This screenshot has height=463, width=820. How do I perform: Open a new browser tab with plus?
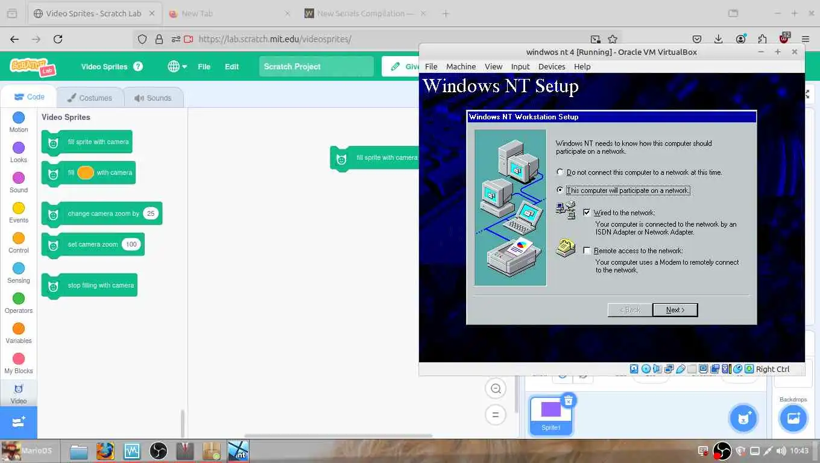446,13
